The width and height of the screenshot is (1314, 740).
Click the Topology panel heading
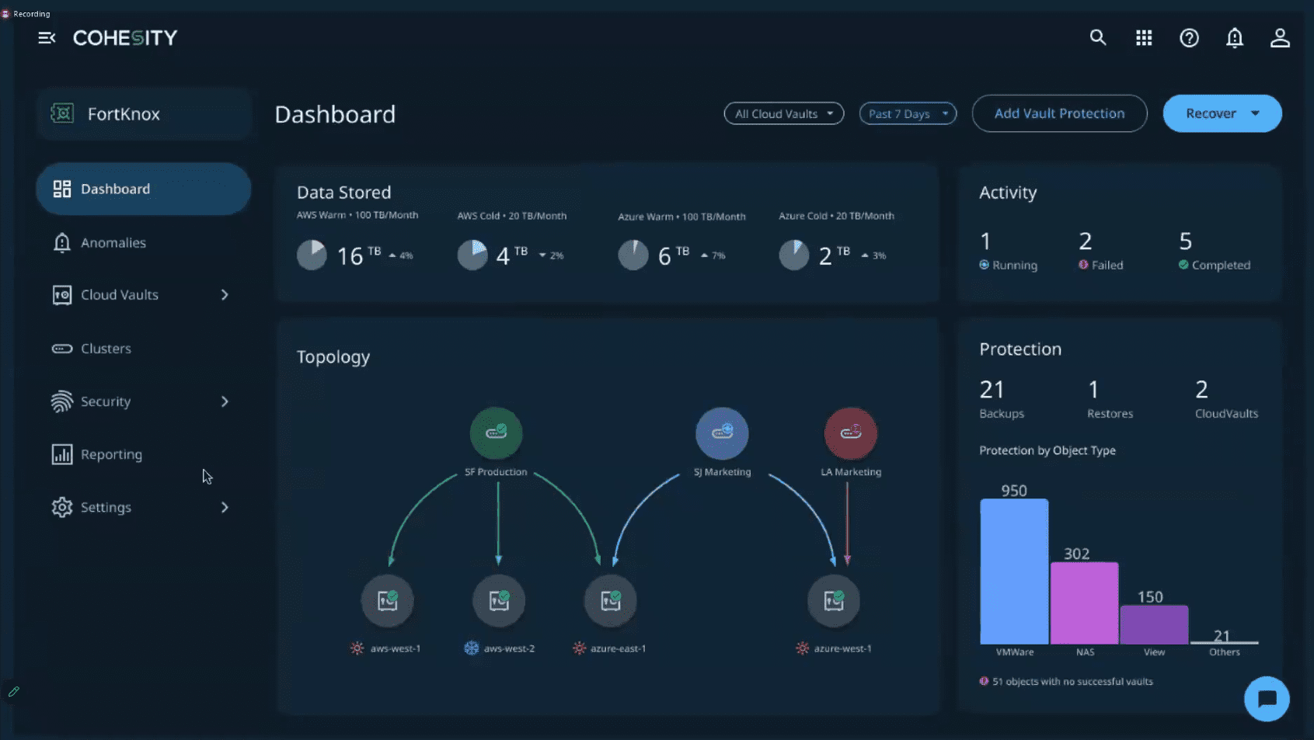tap(333, 357)
